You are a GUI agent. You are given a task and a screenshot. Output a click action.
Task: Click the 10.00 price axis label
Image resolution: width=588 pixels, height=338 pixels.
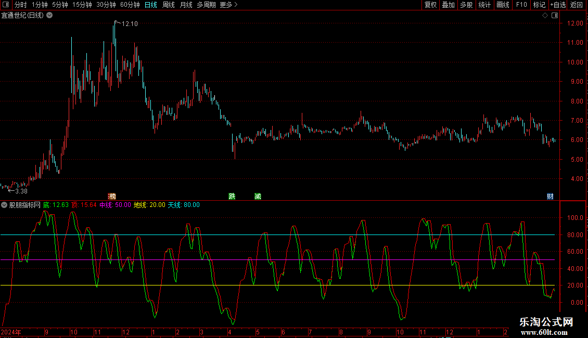(575, 62)
